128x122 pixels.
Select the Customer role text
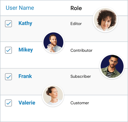point(80,103)
